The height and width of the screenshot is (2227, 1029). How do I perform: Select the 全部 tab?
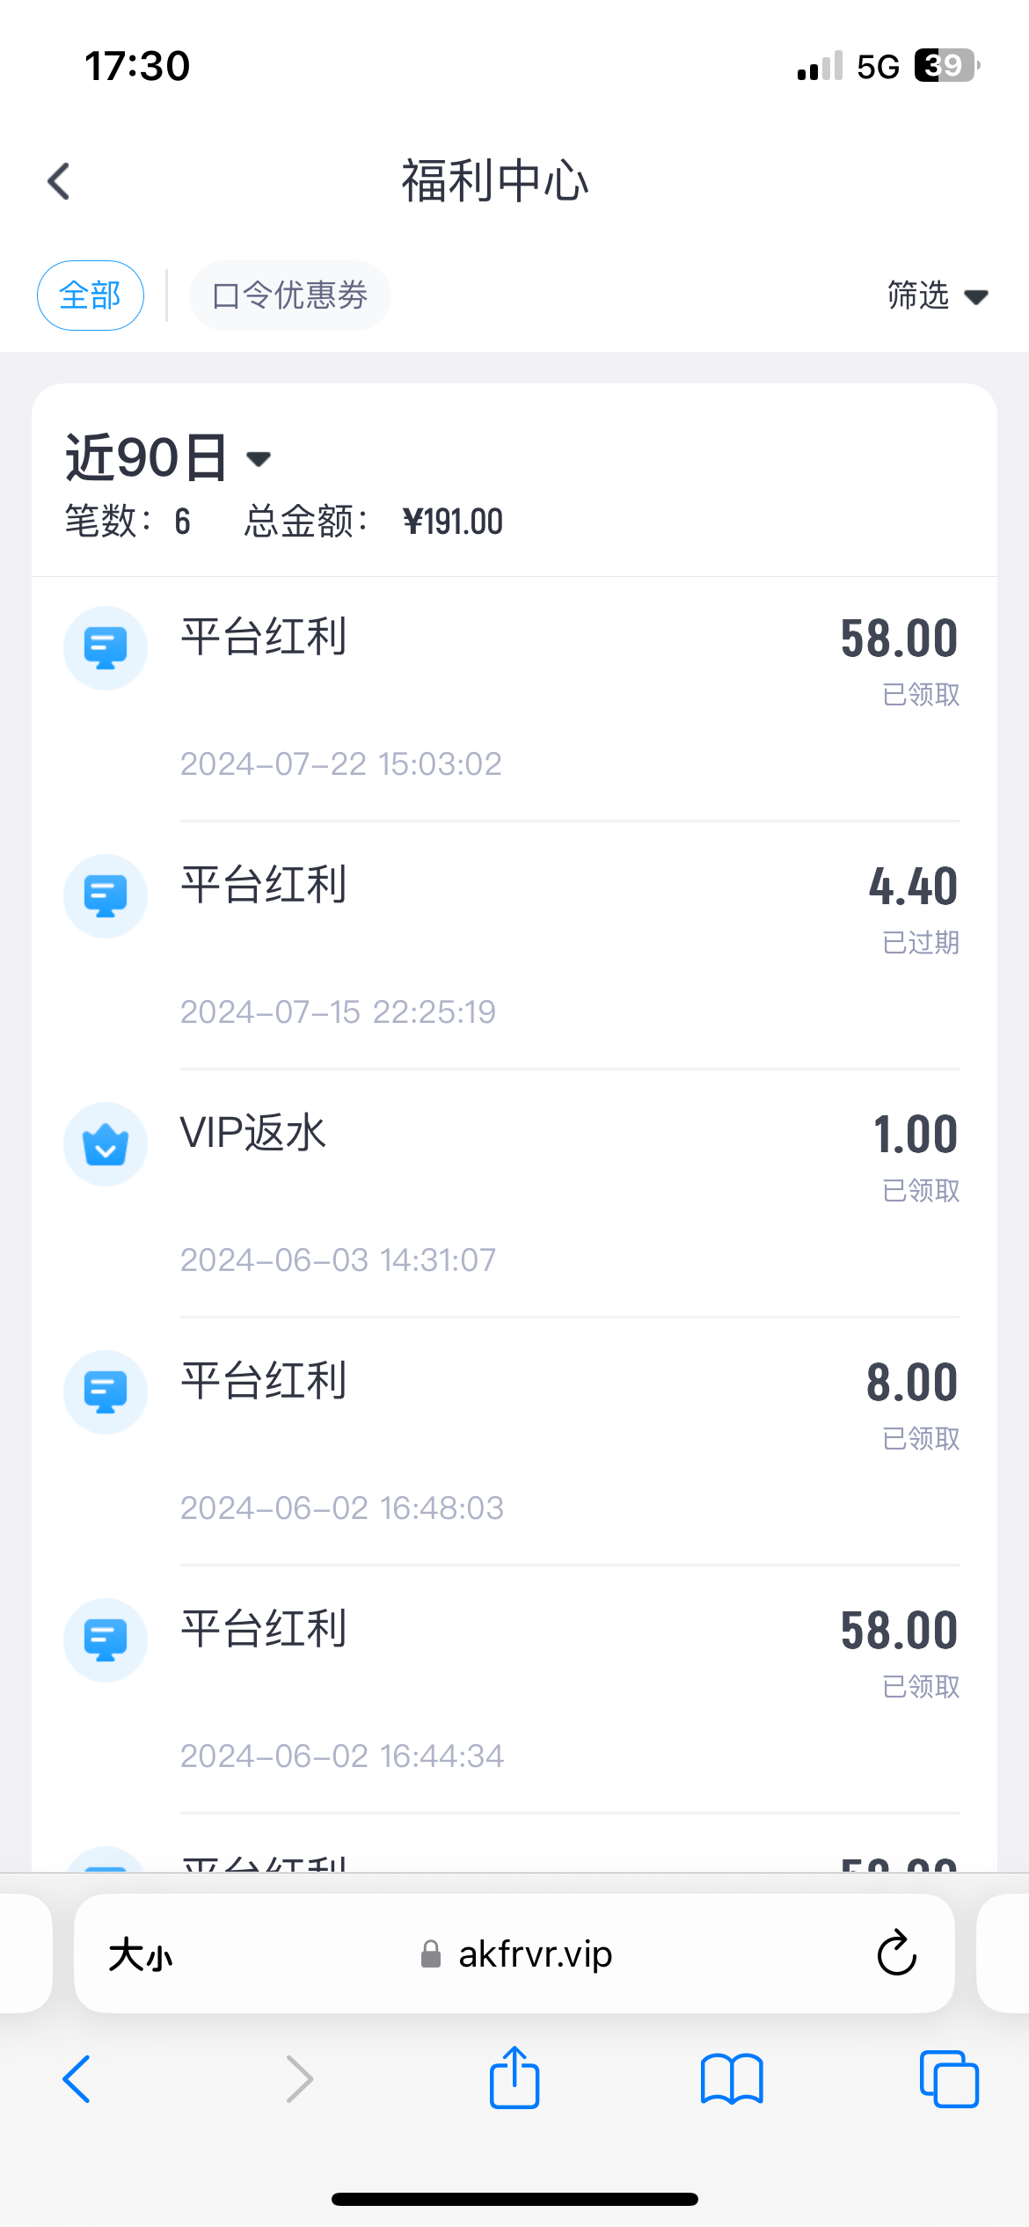click(91, 296)
